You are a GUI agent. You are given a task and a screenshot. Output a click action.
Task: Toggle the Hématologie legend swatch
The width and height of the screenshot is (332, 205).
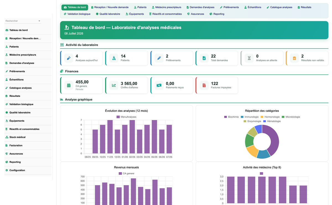tap(264, 121)
